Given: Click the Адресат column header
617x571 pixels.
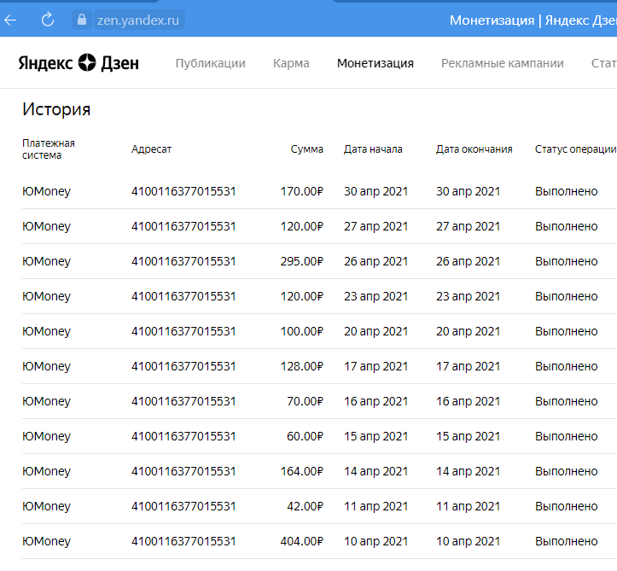Looking at the screenshot, I should tap(152, 149).
